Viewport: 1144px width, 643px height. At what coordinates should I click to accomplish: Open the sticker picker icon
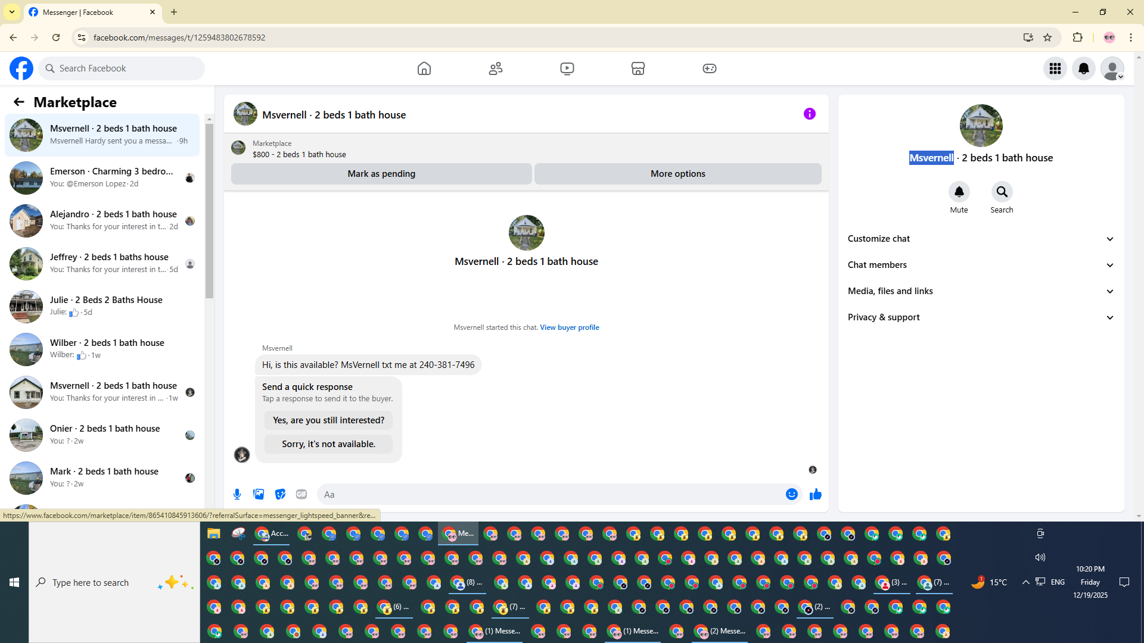pos(280,494)
